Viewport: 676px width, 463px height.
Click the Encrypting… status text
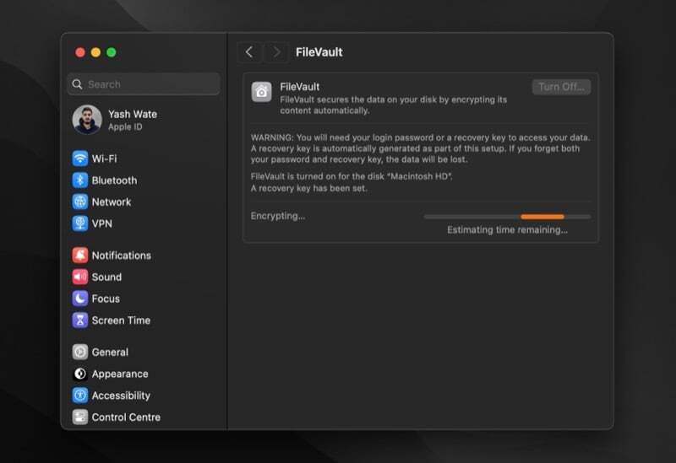(278, 216)
